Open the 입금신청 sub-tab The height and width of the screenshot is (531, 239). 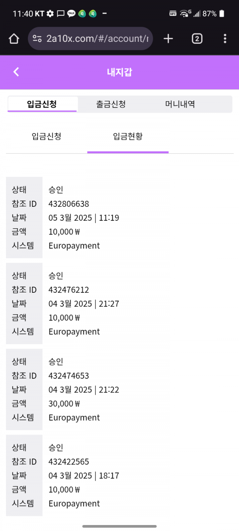pos(46,137)
